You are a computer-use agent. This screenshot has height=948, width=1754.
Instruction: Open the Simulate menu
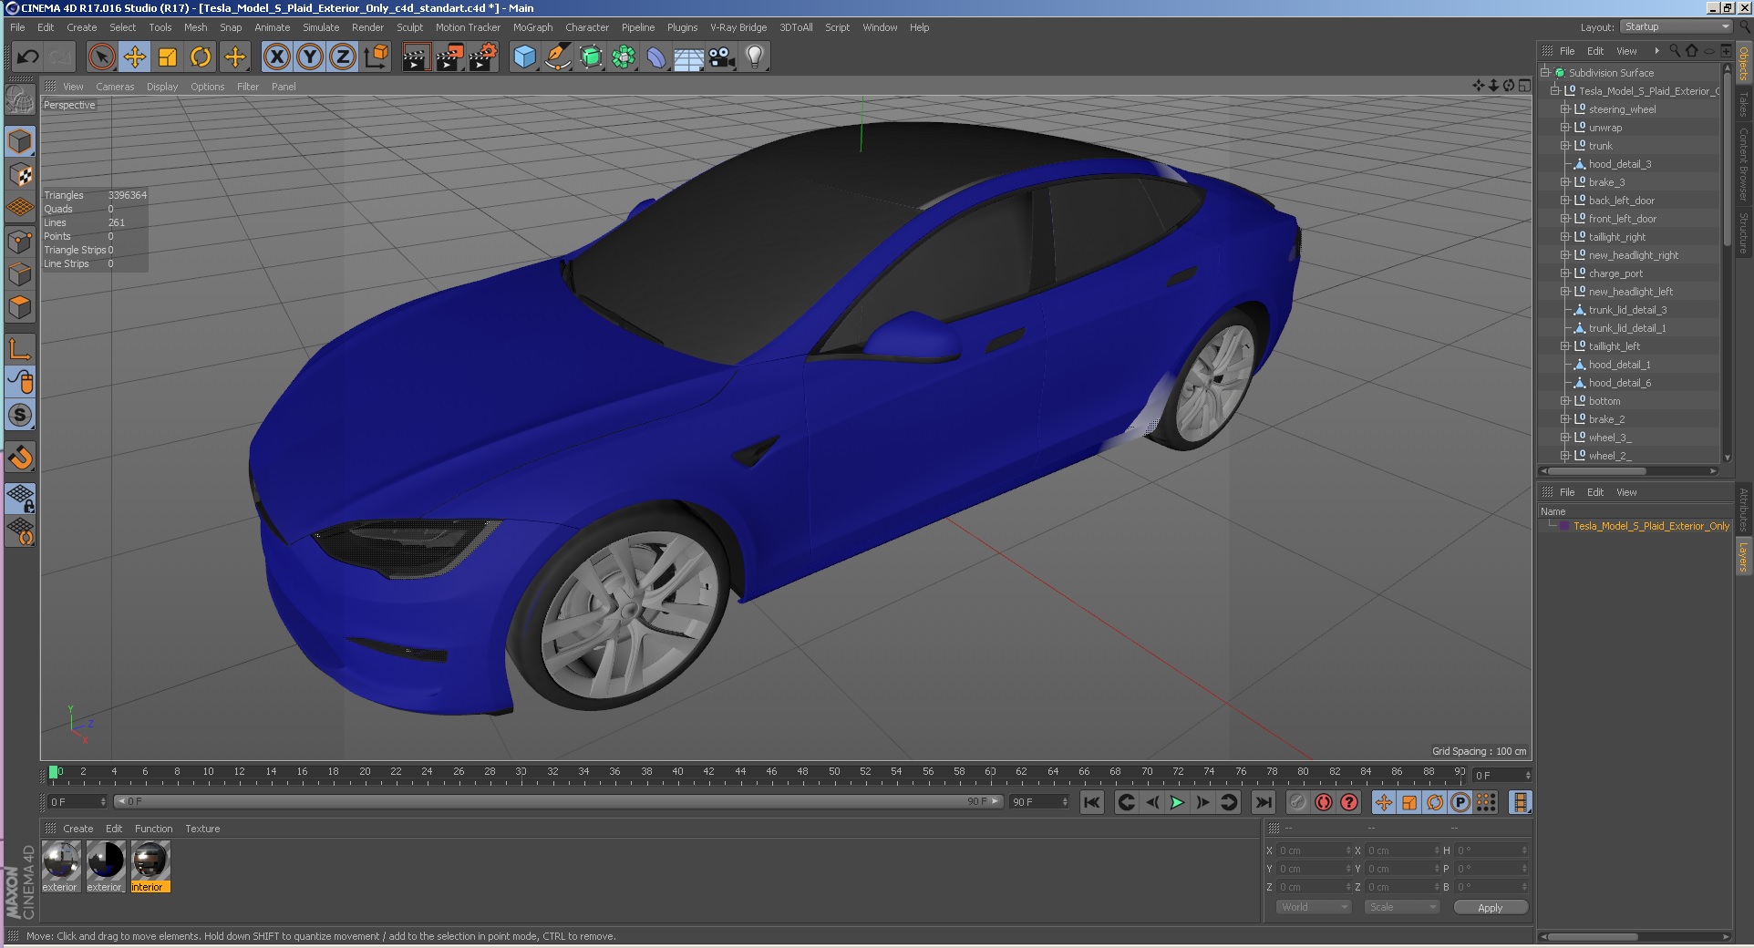(321, 27)
